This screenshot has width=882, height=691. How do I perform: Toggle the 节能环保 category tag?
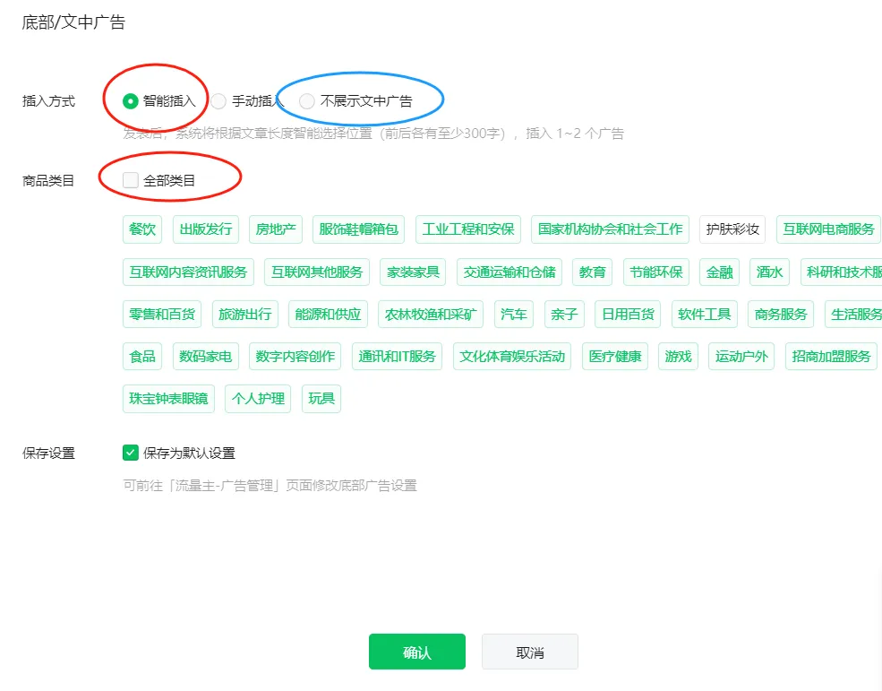click(655, 272)
